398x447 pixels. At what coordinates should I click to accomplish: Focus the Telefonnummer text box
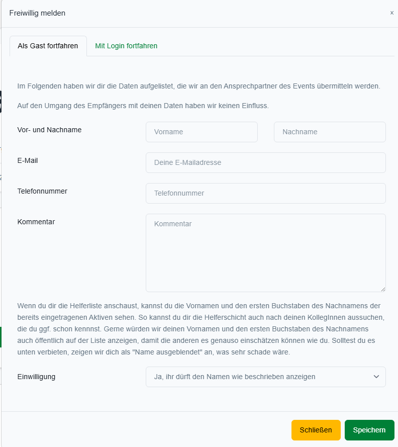[266, 193]
